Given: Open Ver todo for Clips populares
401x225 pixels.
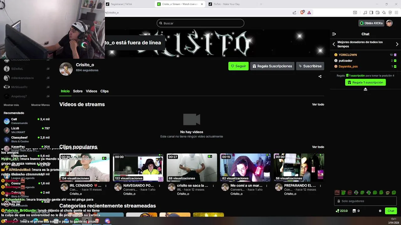Looking at the screenshot, I should tap(318, 147).
